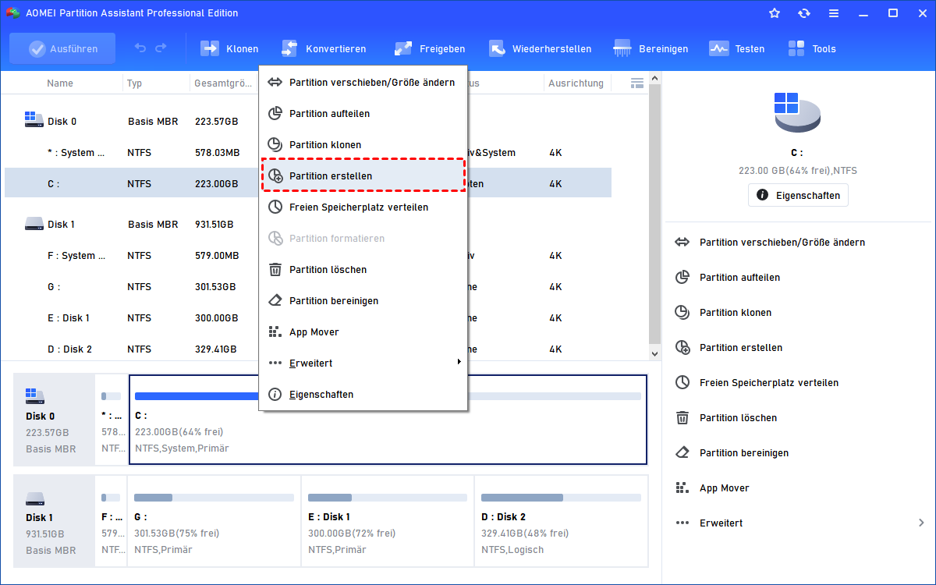Open the Klonen toolbar menu
This screenshot has height=585, width=936.
click(229, 48)
